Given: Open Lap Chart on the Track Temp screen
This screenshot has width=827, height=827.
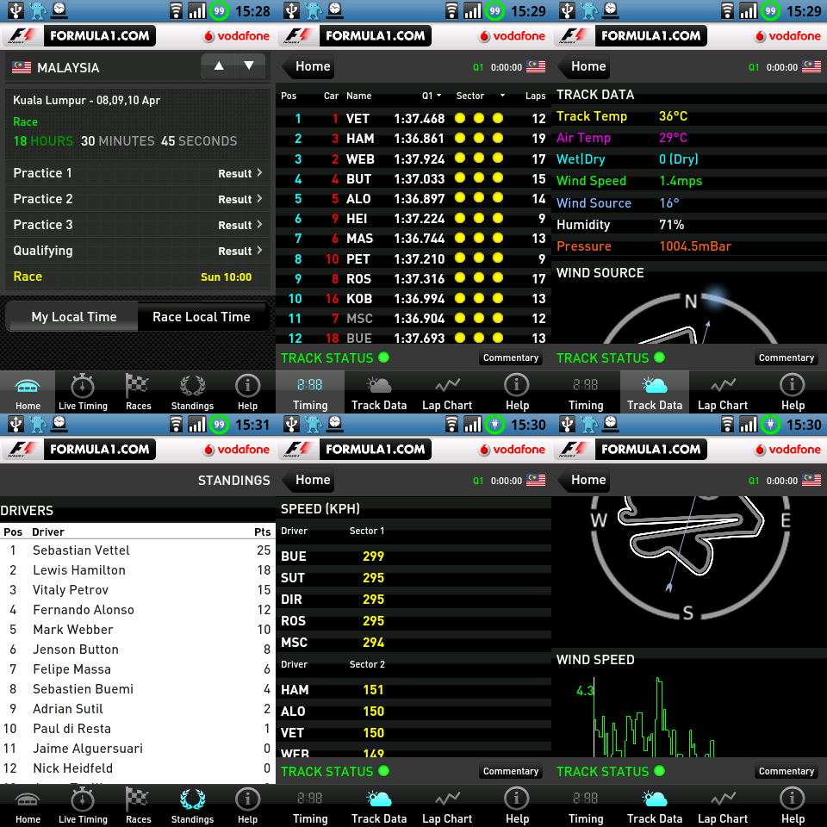Looking at the screenshot, I should 723,391.
